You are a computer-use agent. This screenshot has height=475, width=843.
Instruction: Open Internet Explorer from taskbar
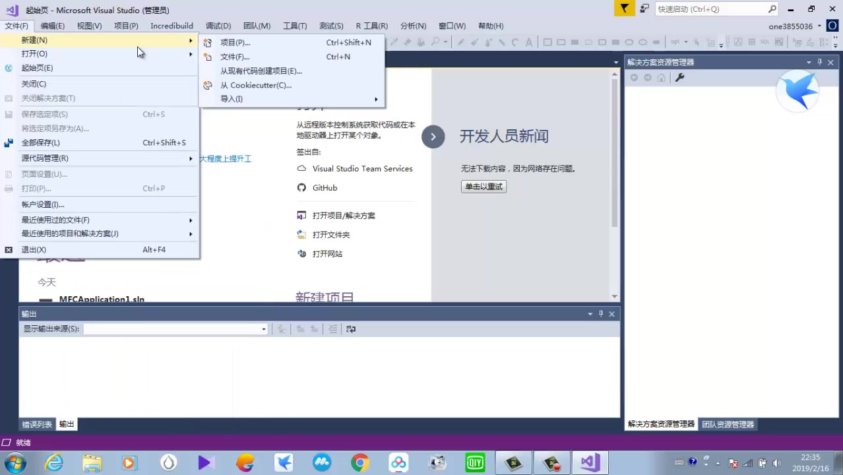point(53,462)
